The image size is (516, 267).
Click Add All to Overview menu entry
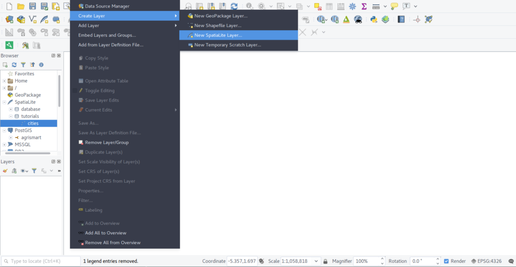[x=125, y=233]
